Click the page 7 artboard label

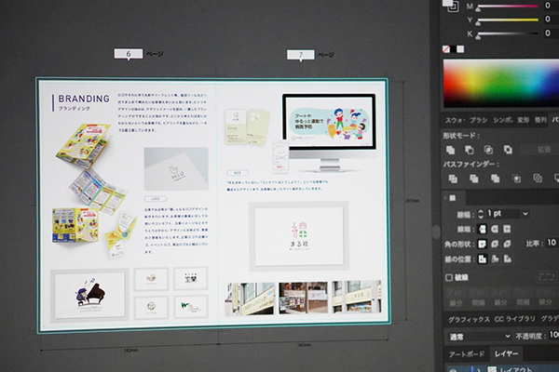(x=301, y=55)
